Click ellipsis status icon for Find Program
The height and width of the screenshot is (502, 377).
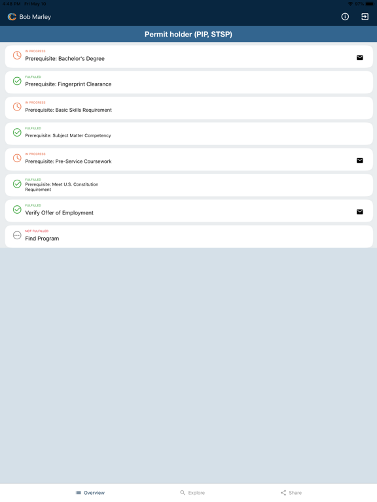click(17, 235)
